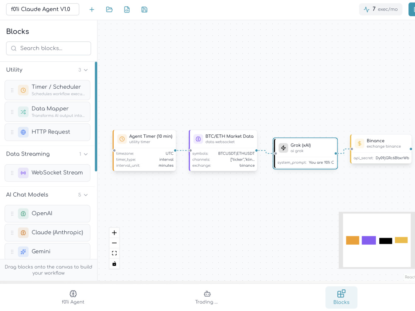Click the 'binance' exchange value

(247, 165)
